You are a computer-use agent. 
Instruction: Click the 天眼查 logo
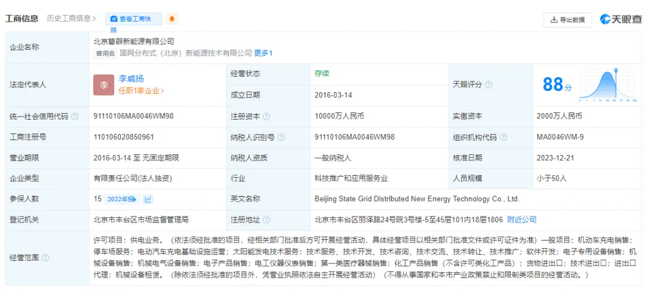[x=621, y=19]
